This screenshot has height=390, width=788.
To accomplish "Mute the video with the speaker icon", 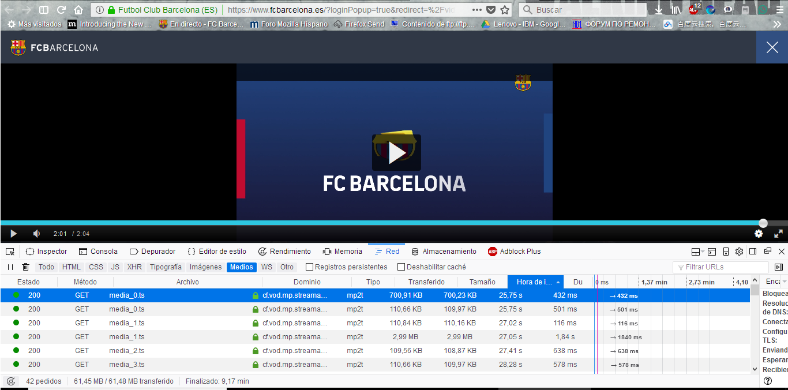I will click(36, 234).
